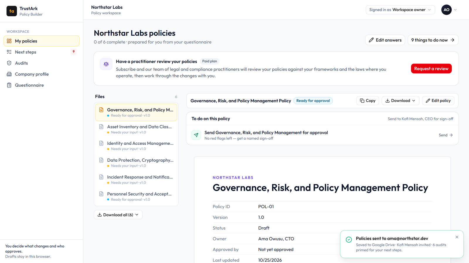Click Last updated date 10/25/2026

pos(270,260)
